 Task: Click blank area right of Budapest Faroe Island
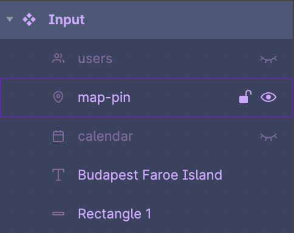[257, 175]
